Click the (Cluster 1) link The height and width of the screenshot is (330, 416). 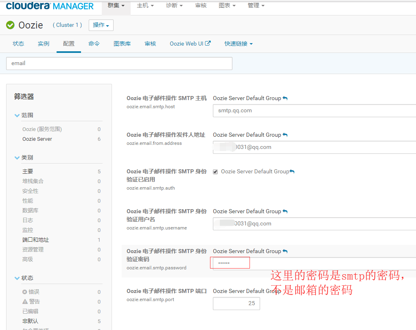68,25
